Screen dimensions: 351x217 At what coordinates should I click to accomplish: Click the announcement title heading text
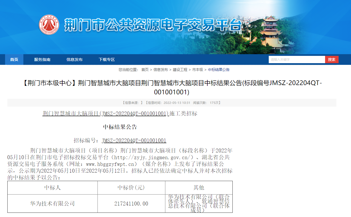(x=172, y=88)
